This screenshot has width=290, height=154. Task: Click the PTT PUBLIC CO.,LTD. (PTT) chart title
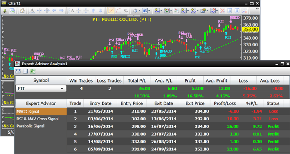[122, 19]
